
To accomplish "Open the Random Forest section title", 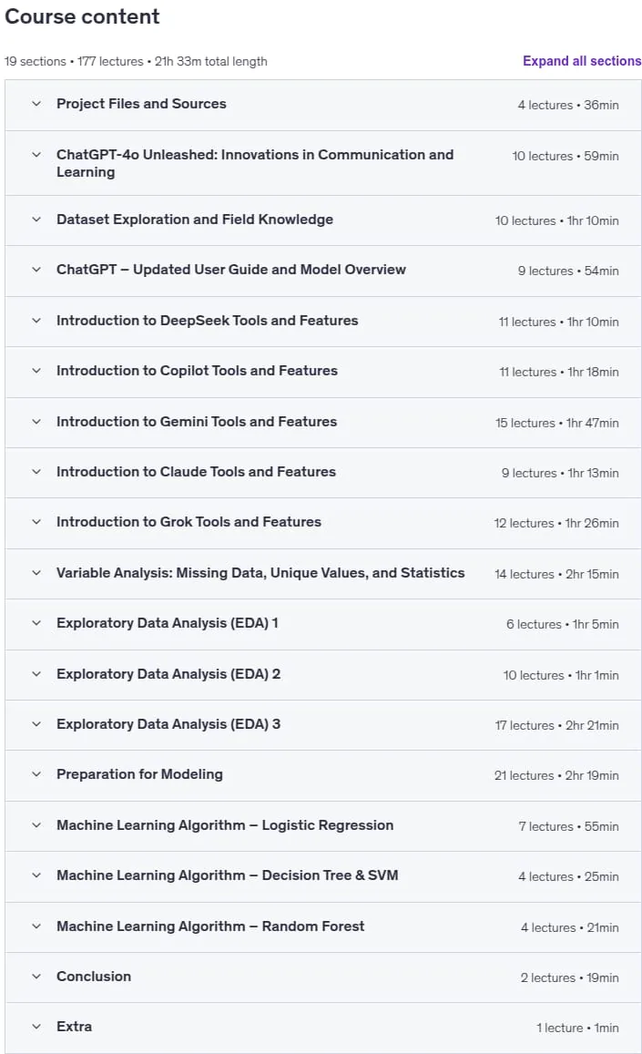I will [x=210, y=926].
